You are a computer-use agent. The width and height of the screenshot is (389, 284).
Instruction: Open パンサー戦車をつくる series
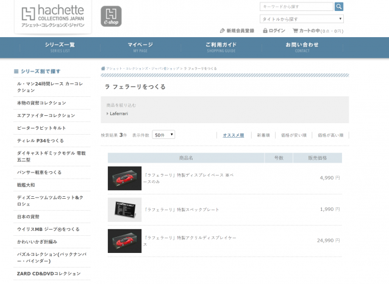pyautogui.click(x=52, y=172)
